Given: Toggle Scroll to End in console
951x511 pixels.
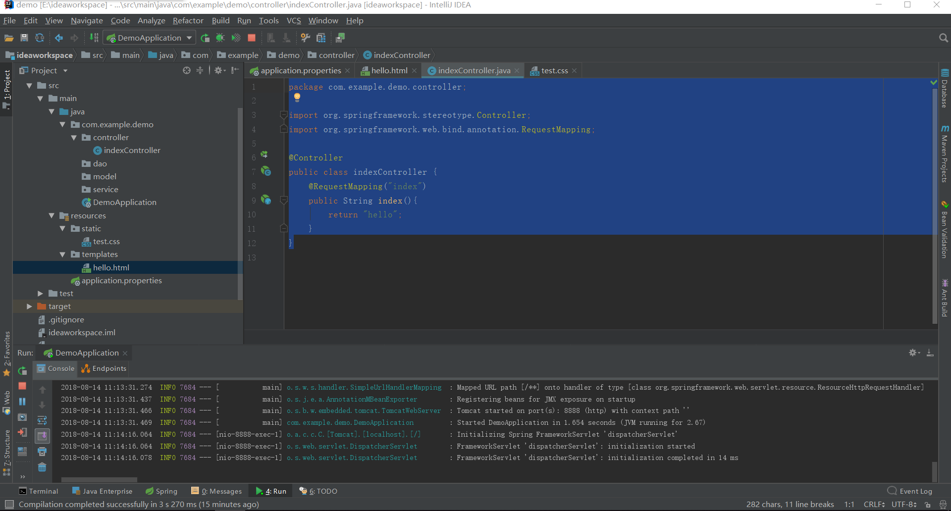Looking at the screenshot, I should coord(42,436).
